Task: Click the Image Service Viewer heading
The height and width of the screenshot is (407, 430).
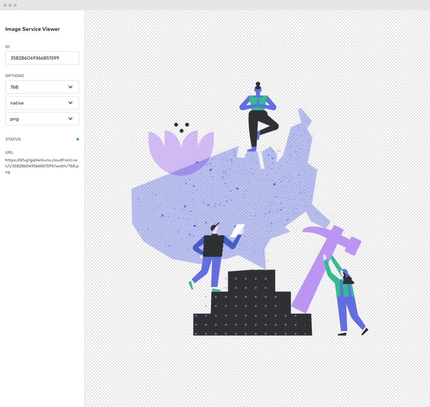Action: (x=32, y=29)
